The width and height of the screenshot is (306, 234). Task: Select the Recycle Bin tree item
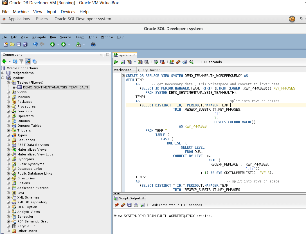[x=26, y=226]
